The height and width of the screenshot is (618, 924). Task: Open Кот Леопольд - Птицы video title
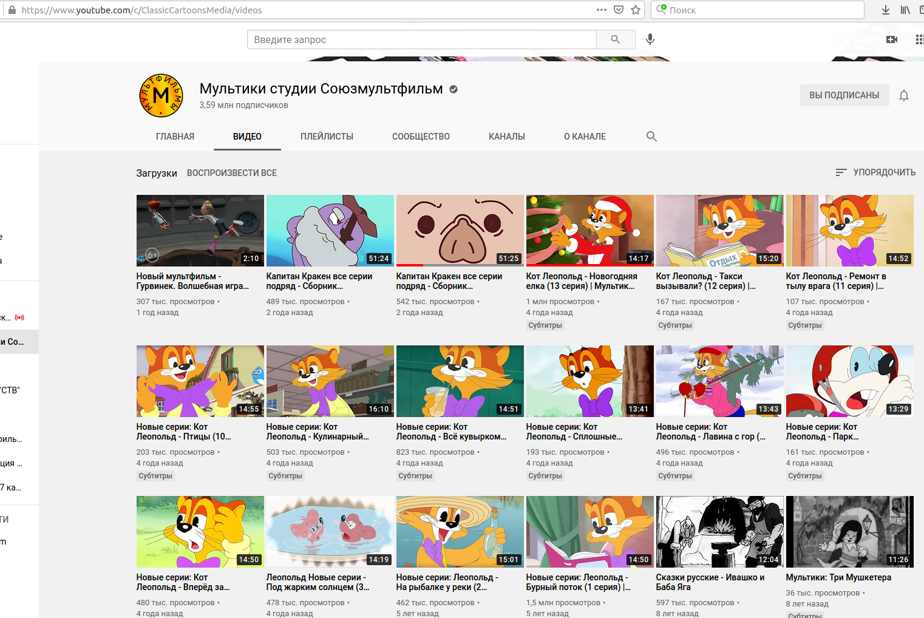pyautogui.click(x=184, y=432)
